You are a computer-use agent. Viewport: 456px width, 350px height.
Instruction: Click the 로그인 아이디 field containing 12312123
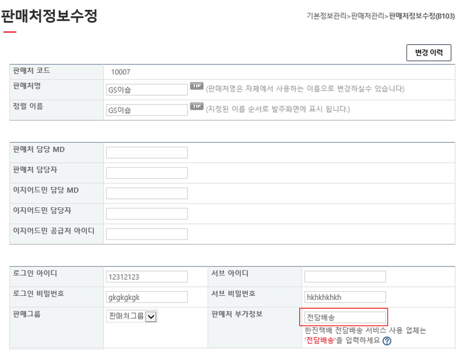[x=147, y=277]
